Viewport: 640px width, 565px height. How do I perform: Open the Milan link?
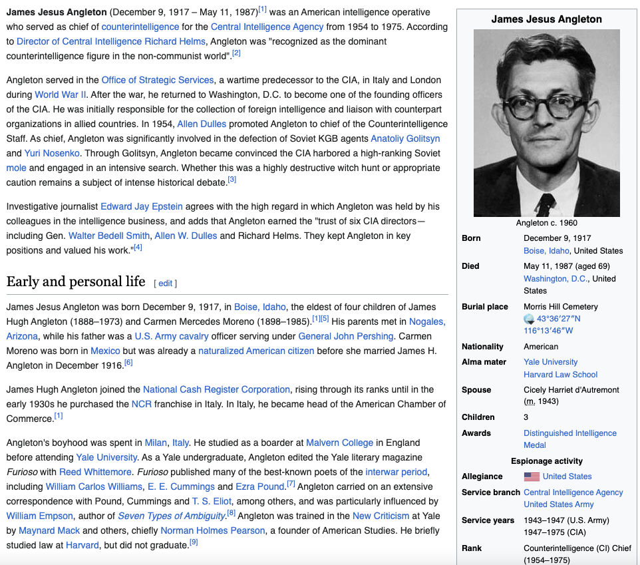[x=156, y=443]
